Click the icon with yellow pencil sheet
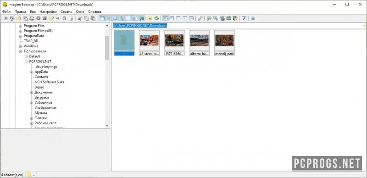 pos(235,18)
